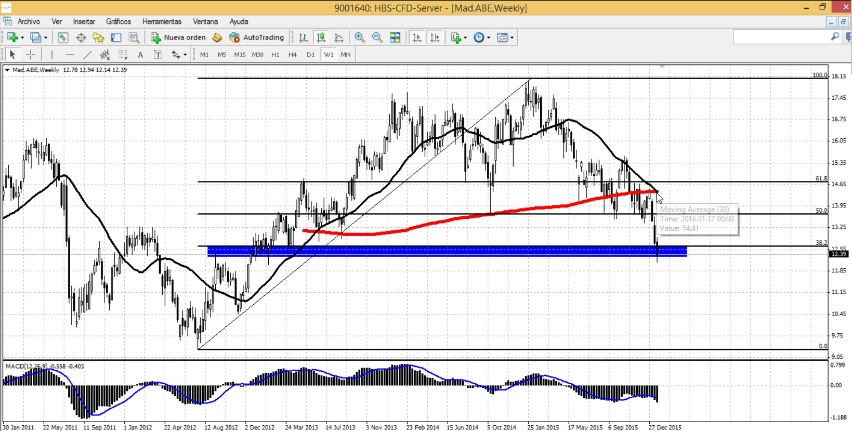Toggle the AutoTrading button
The width and height of the screenshot is (852, 431).
tap(257, 37)
